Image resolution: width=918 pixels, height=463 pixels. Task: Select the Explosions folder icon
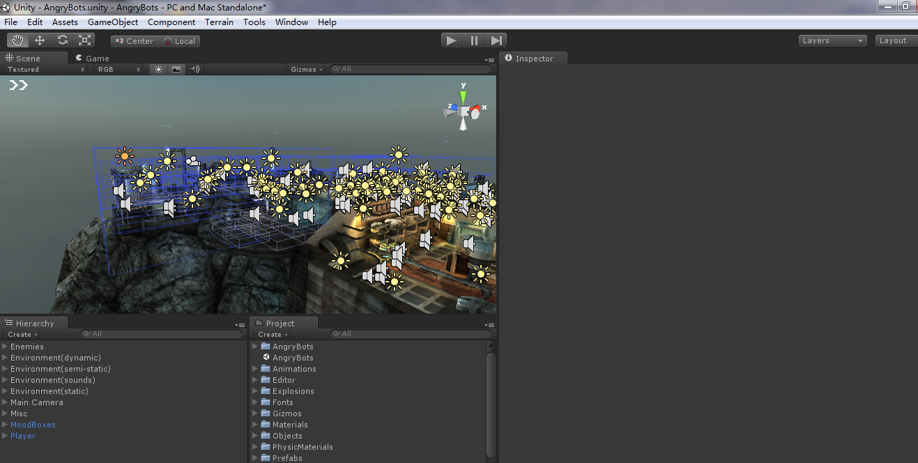coord(266,391)
